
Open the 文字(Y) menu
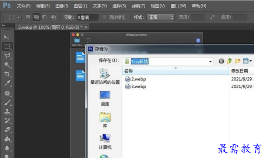(x=100, y=6)
